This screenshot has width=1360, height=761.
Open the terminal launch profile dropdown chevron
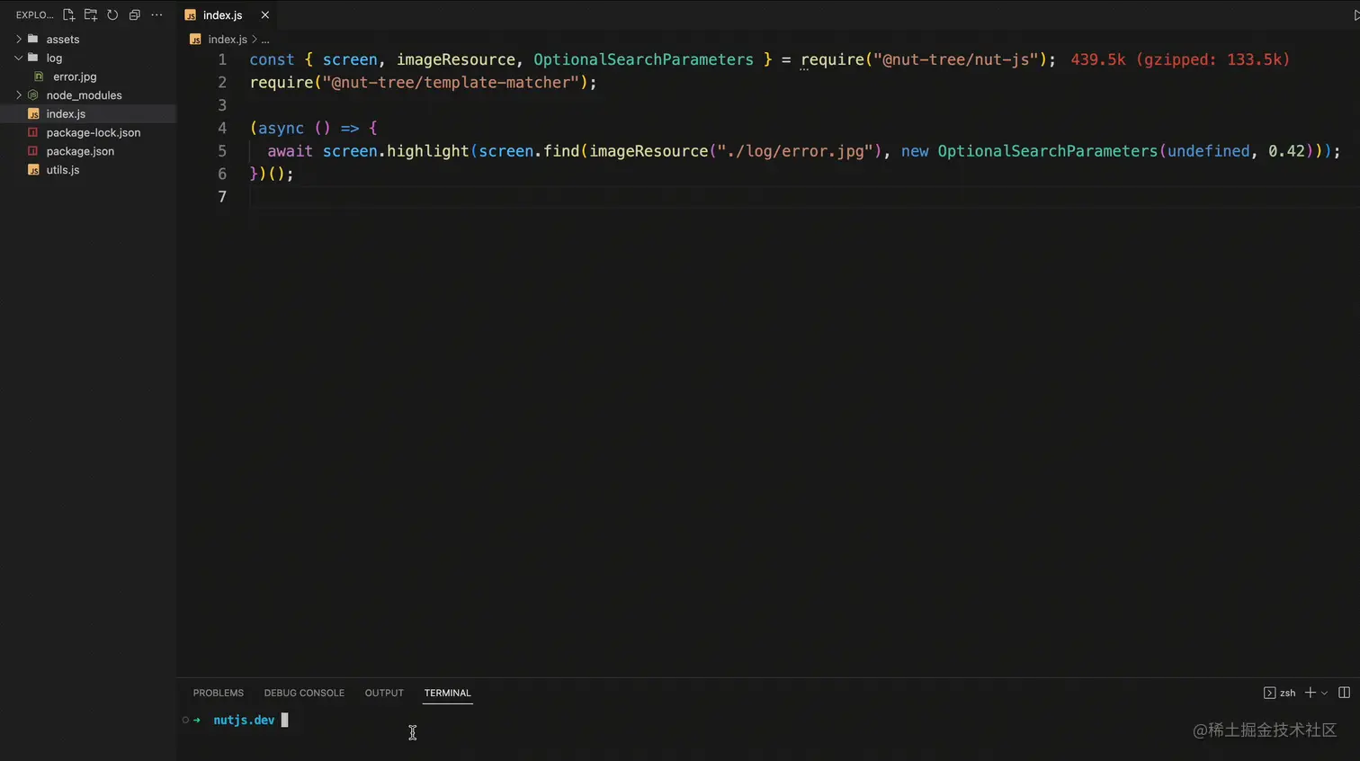tap(1324, 693)
